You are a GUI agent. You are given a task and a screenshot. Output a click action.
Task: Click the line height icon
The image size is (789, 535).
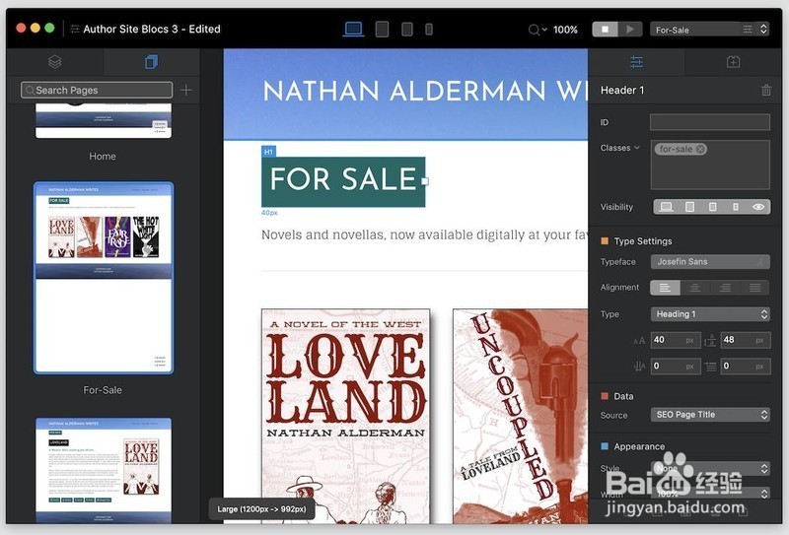(710, 341)
